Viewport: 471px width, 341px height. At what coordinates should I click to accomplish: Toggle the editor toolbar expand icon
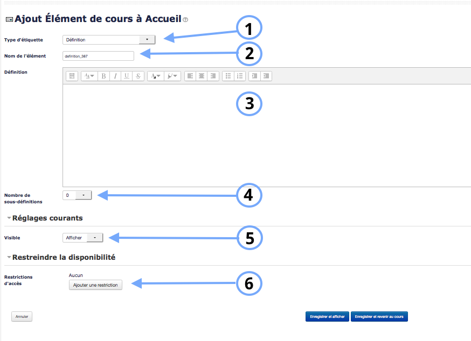(x=72, y=76)
